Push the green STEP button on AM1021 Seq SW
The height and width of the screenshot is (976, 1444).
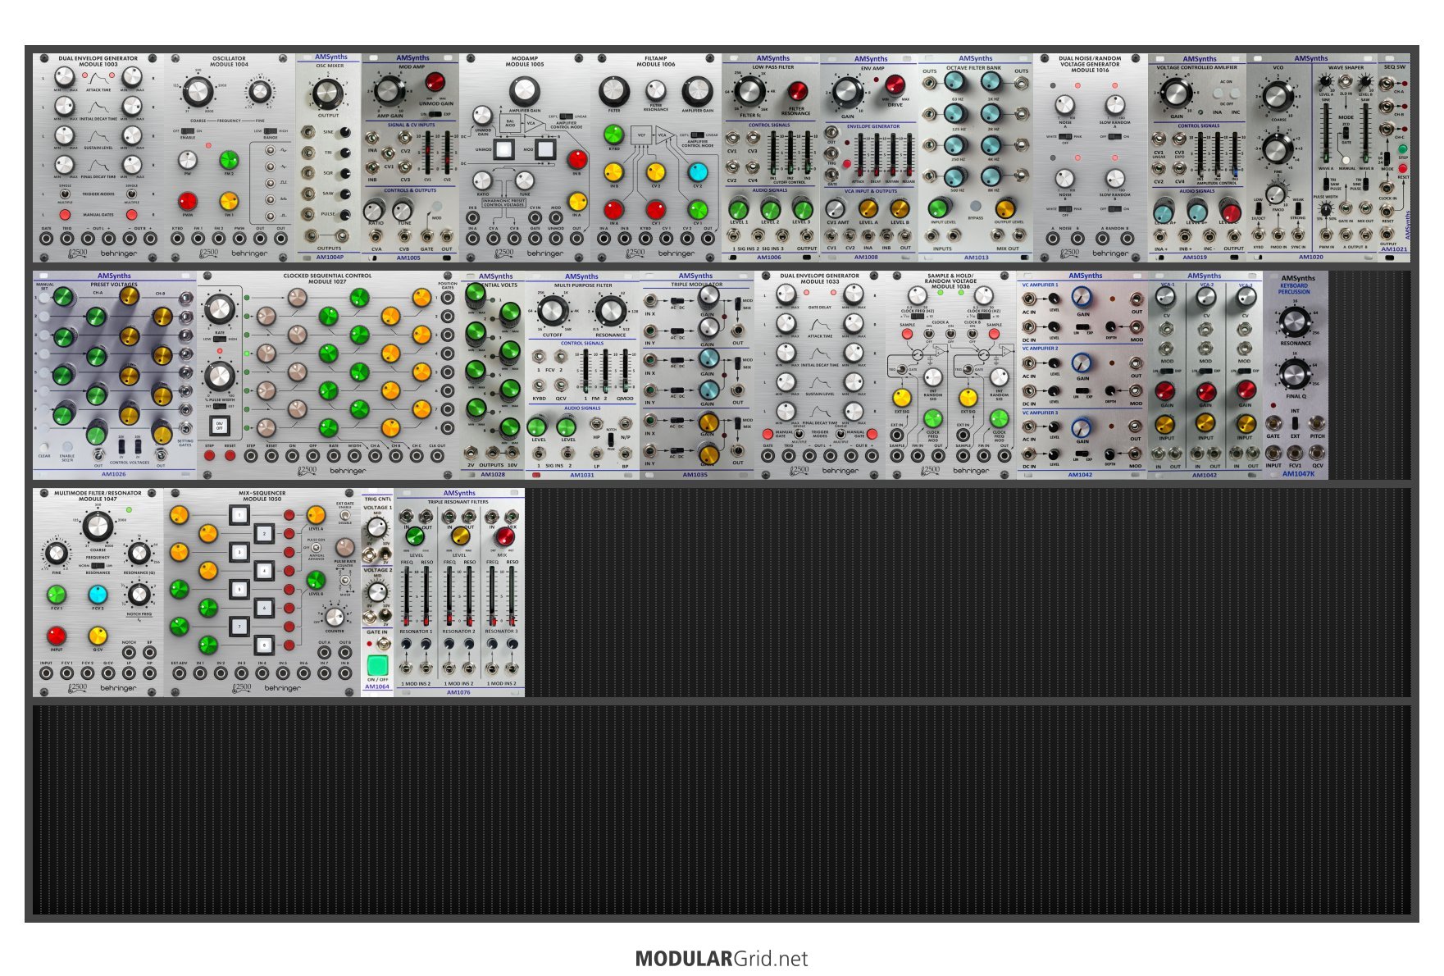(x=1402, y=149)
